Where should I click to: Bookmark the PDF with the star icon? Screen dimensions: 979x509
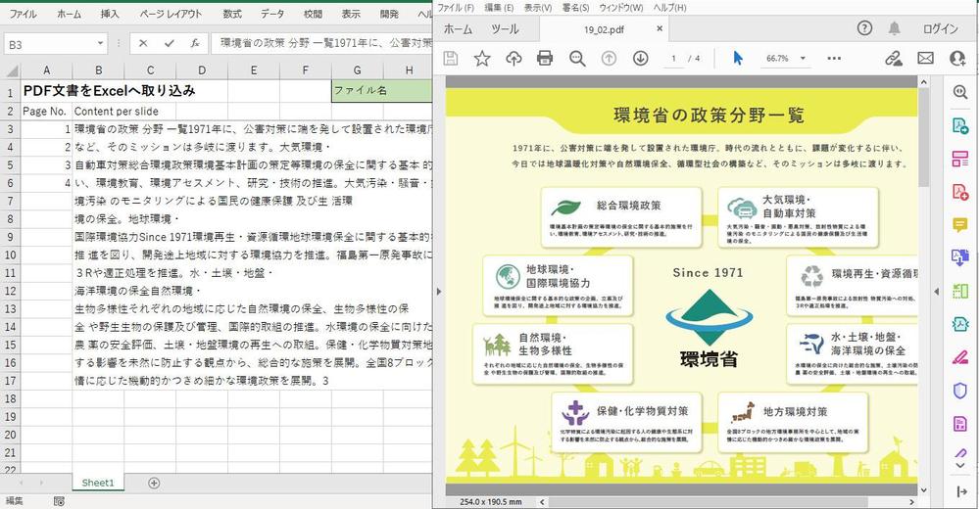tap(482, 59)
